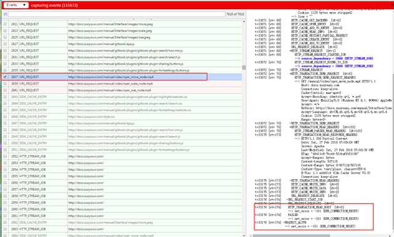Select the lunr.min.js URL_REQUEST row 2829
394x237 pixels.
(x=122, y=50)
